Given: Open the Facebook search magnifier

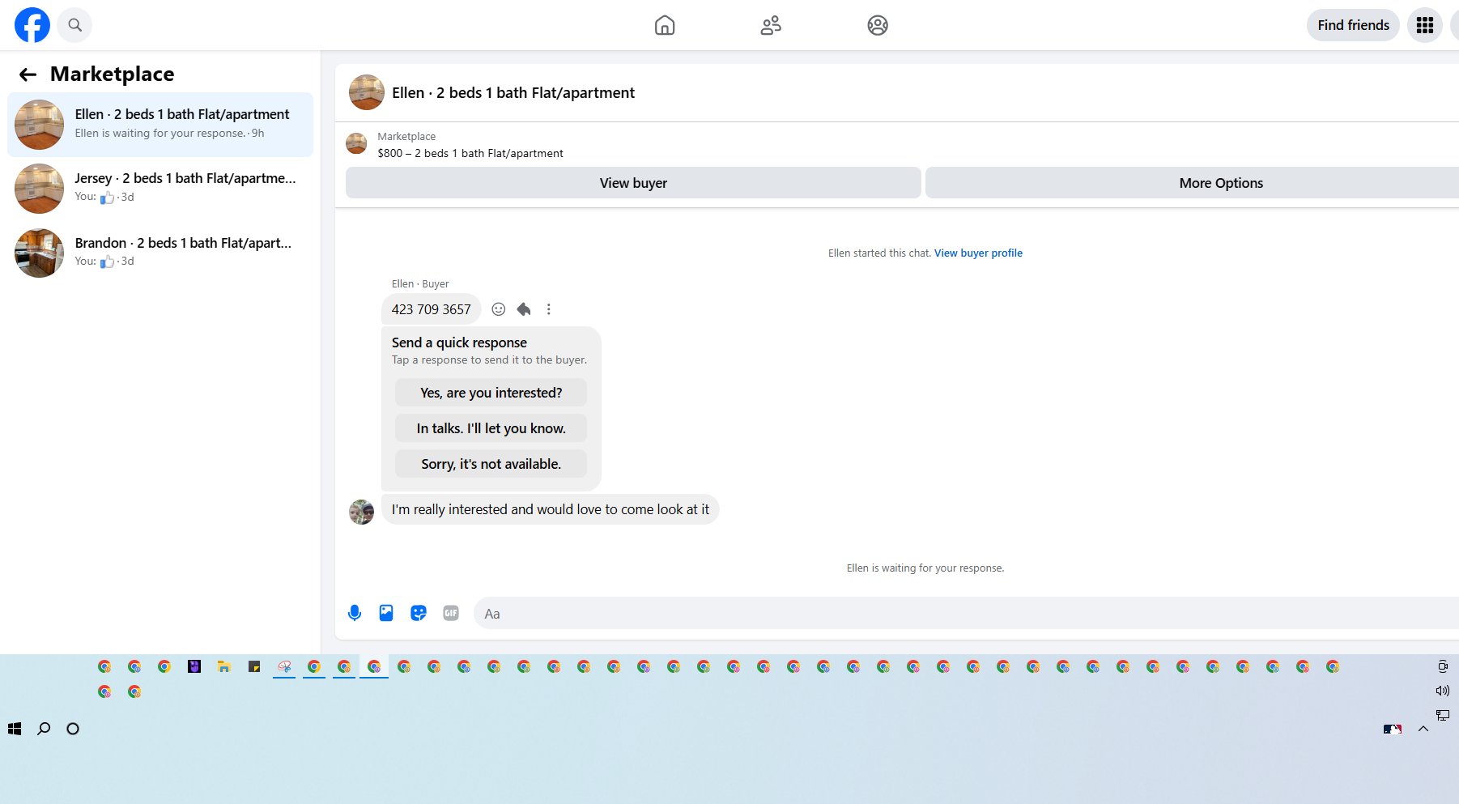Looking at the screenshot, I should (74, 25).
